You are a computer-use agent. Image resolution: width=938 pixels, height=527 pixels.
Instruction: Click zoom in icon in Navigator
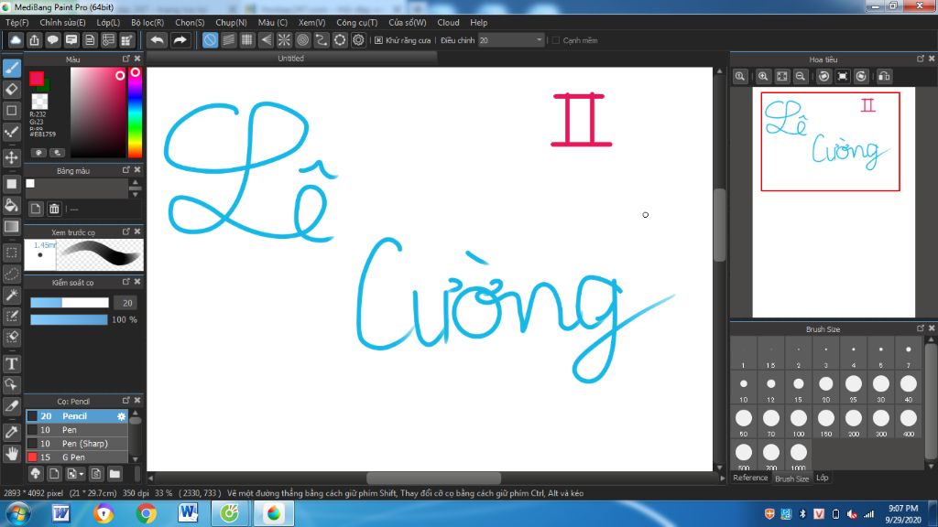point(763,77)
